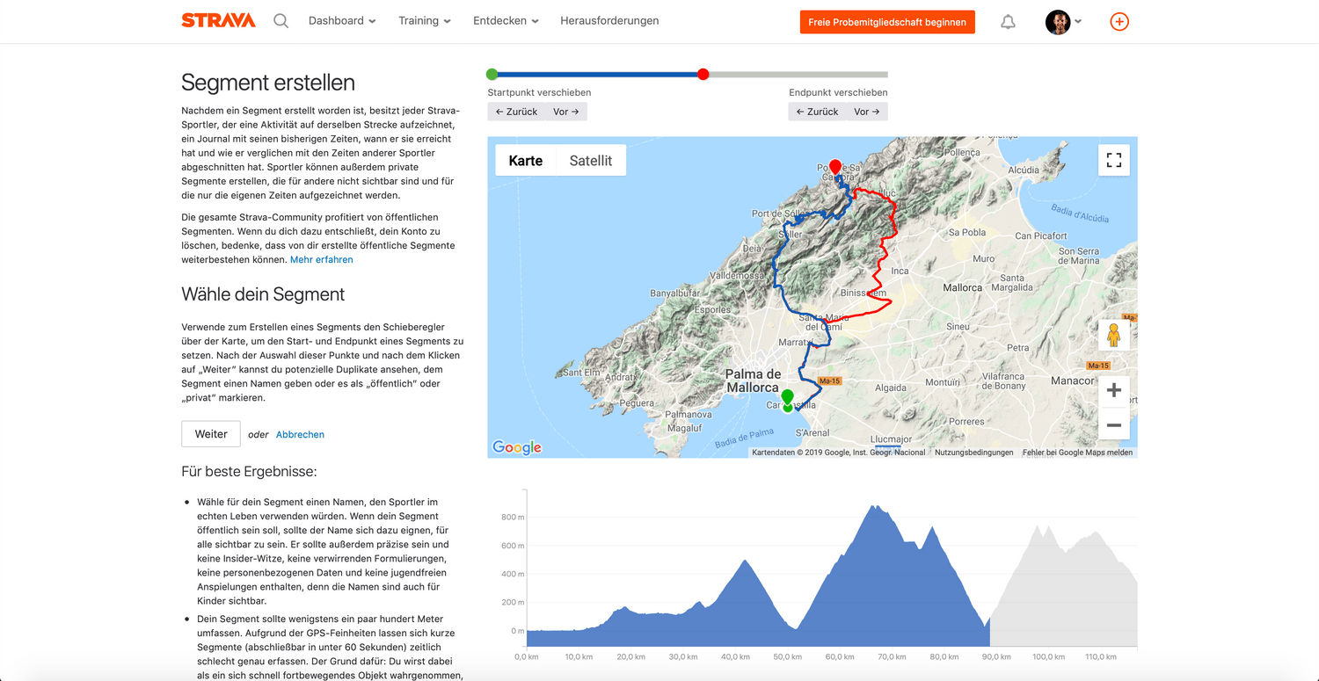Click the Strava logo
Viewport: 1319px width, 681px height.
[218, 20]
